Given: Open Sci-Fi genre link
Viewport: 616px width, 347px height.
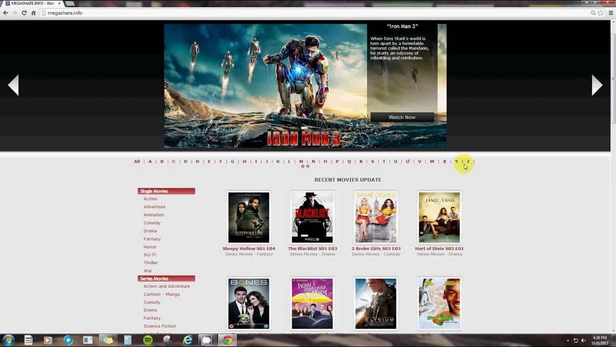Looking at the screenshot, I should point(150,254).
